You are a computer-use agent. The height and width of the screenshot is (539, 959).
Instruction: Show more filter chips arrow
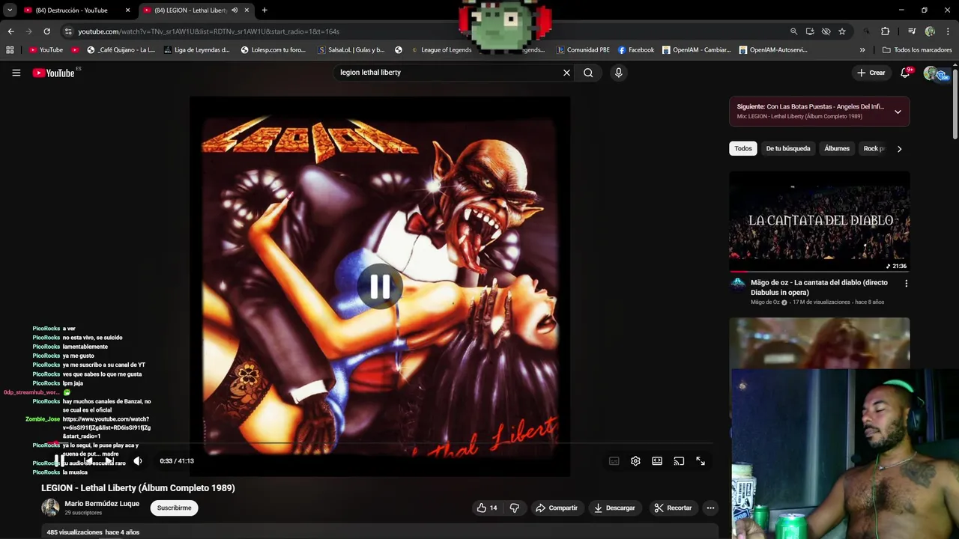(x=899, y=148)
